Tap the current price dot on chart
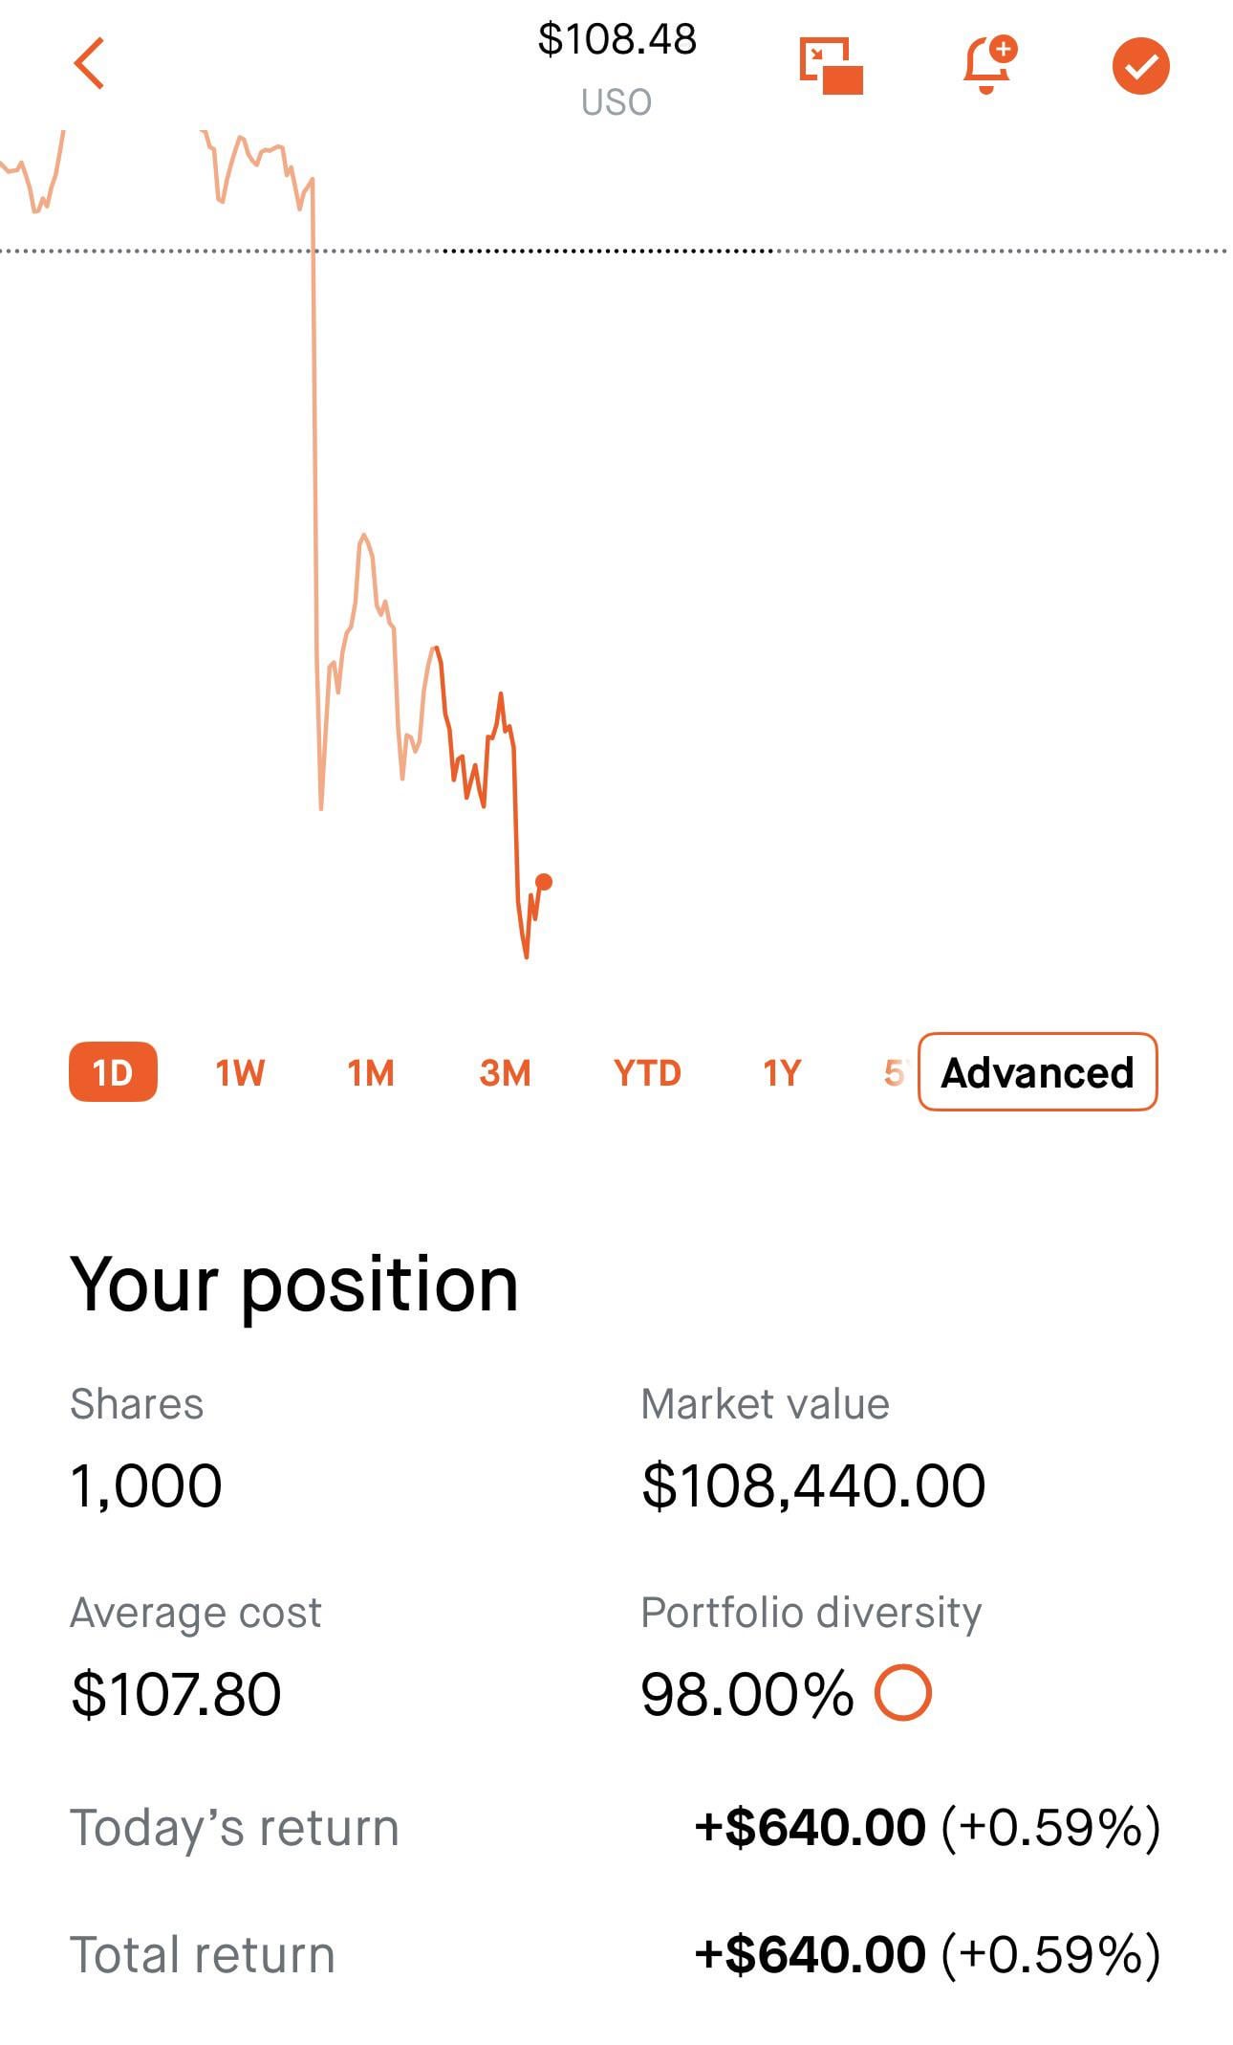The width and height of the screenshot is (1233, 2045). click(x=544, y=882)
